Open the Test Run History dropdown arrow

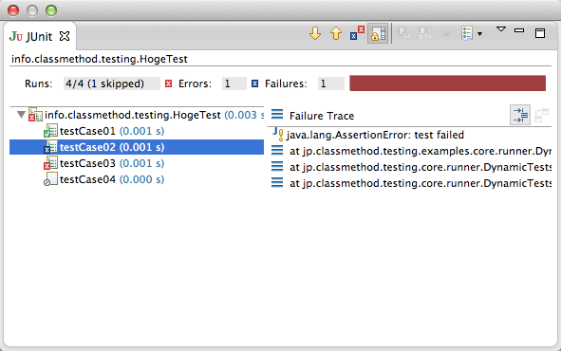click(479, 34)
